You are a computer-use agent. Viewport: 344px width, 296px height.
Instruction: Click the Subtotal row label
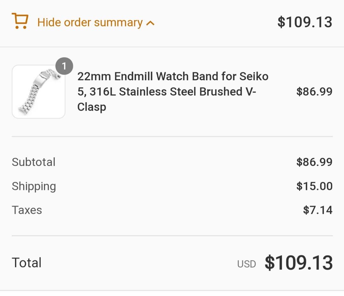[33, 162]
